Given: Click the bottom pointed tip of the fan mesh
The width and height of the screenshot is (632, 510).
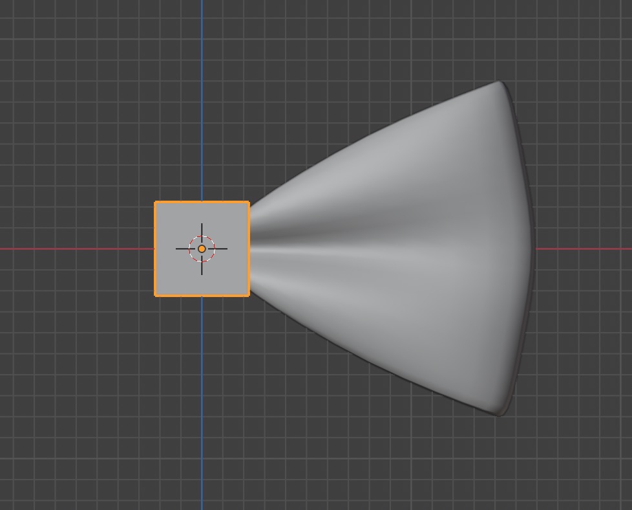Looking at the screenshot, I should (x=499, y=412).
